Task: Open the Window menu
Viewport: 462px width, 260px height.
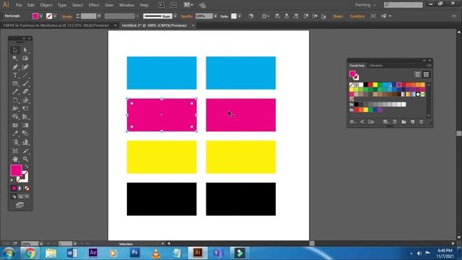Action: [127, 5]
